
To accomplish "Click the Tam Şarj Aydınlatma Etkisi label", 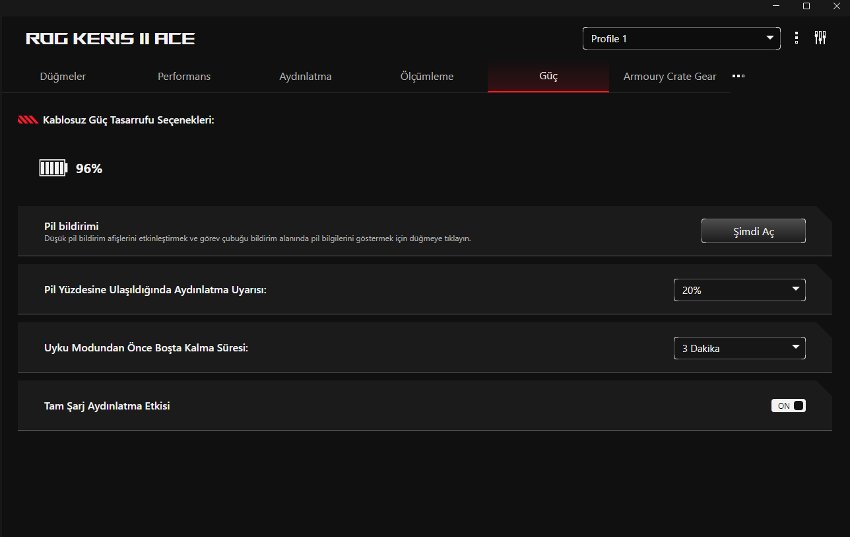I will pyautogui.click(x=107, y=406).
